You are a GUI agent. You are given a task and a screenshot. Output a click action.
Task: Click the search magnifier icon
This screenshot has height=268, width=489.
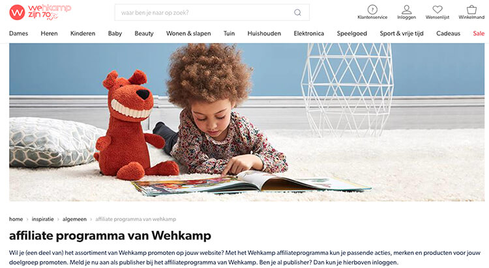tap(297, 12)
